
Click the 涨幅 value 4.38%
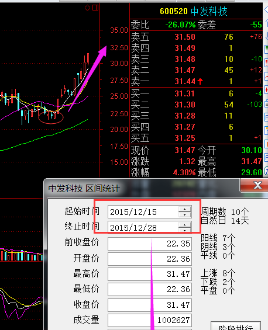coord(184,172)
